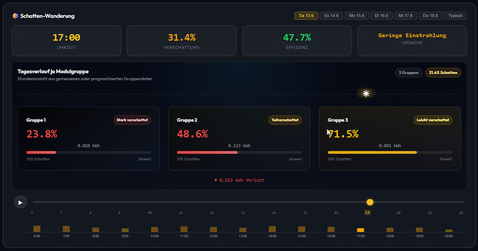The height and width of the screenshot is (251, 478).
Task: Select the Di 16.6 day tab
Action: point(382,15)
